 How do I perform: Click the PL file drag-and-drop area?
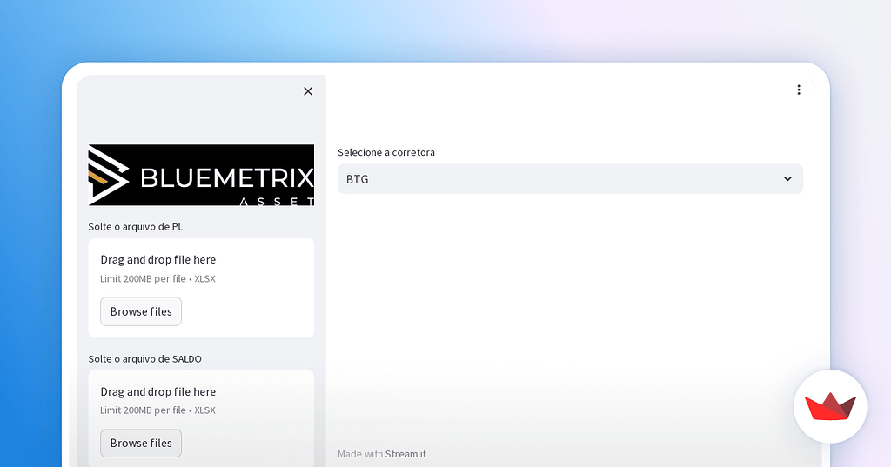point(201,288)
